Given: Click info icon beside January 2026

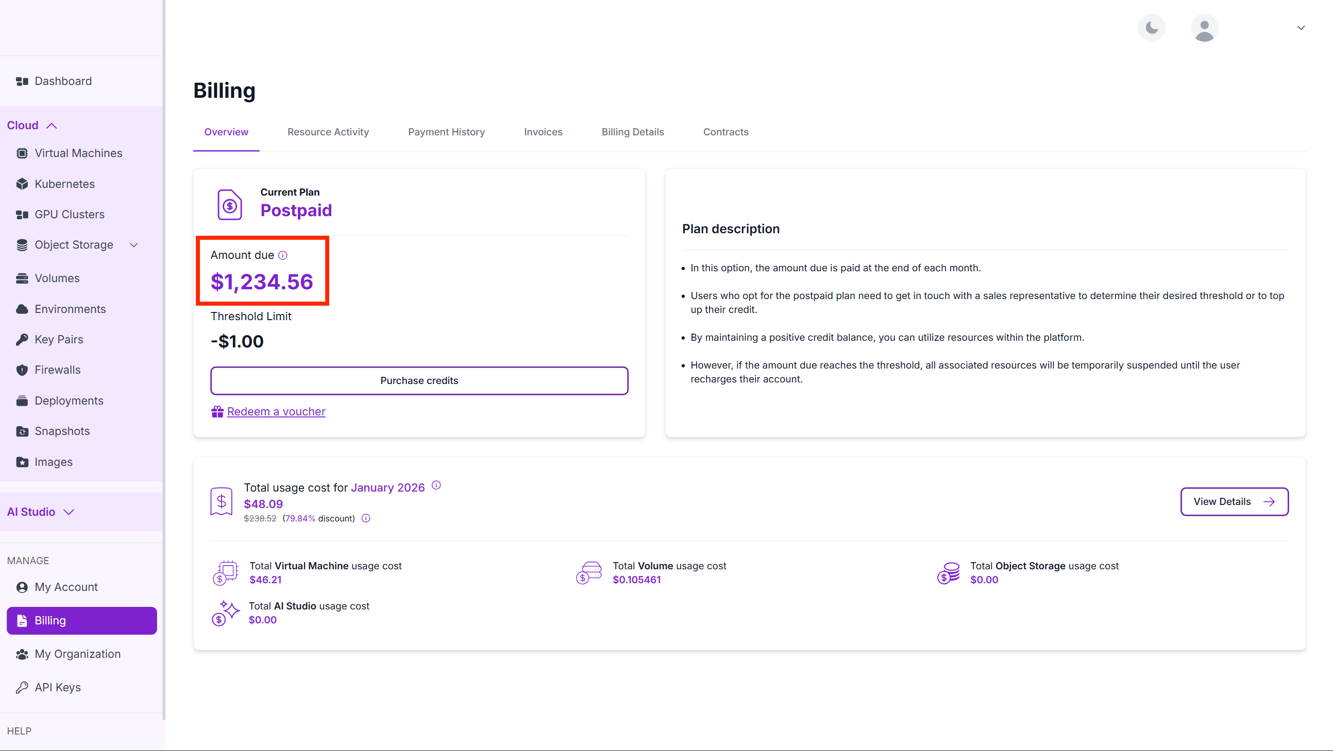Looking at the screenshot, I should [436, 485].
